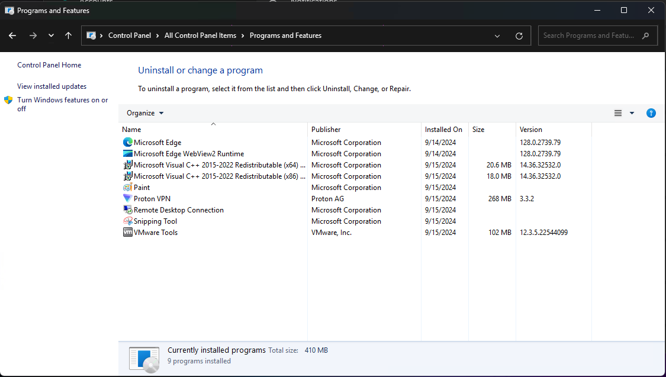The height and width of the screenshot is (377, 666).
Task: Open View installed updates link
Action: pos(52,86)
